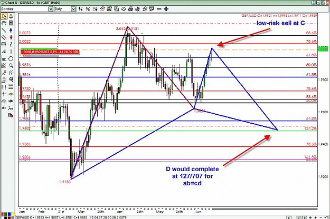Select the horizontal lines tool
The height and width of the screenshot is (219, 330).
(x=11, y=87)
